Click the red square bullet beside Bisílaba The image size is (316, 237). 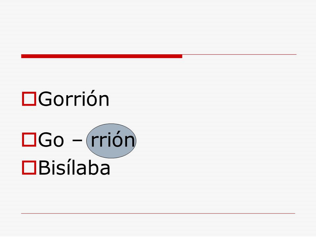click(29, 168)
